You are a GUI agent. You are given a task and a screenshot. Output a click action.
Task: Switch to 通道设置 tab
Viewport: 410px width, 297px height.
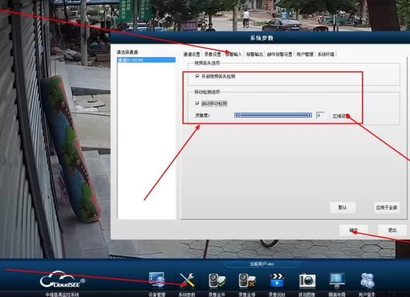coord(192,55)
